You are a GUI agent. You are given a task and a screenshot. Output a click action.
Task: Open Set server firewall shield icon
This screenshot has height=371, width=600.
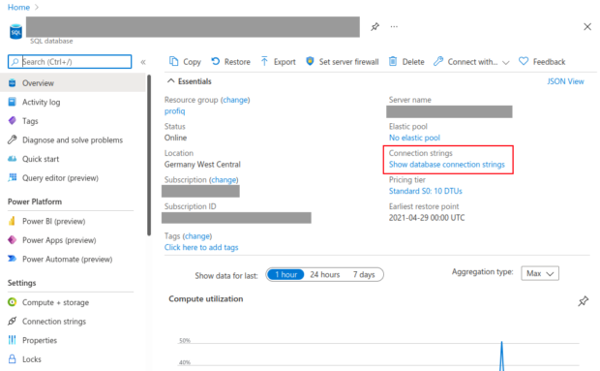310,61
